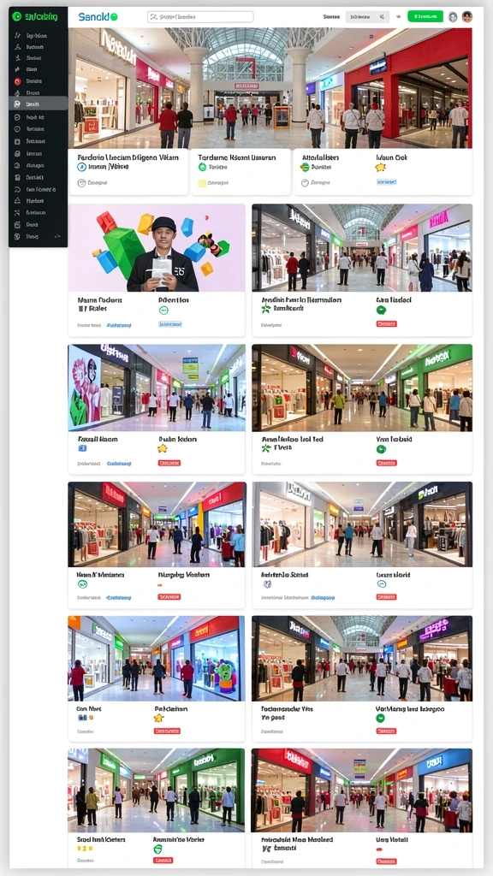Click the green circle logo atop the sidebar

(17, 17)
